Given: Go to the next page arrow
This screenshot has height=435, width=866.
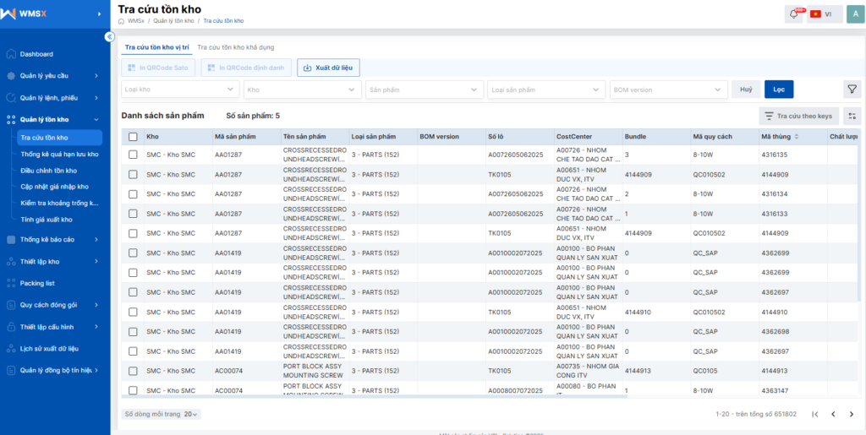Looking at the screenshot, I should 851,414.
